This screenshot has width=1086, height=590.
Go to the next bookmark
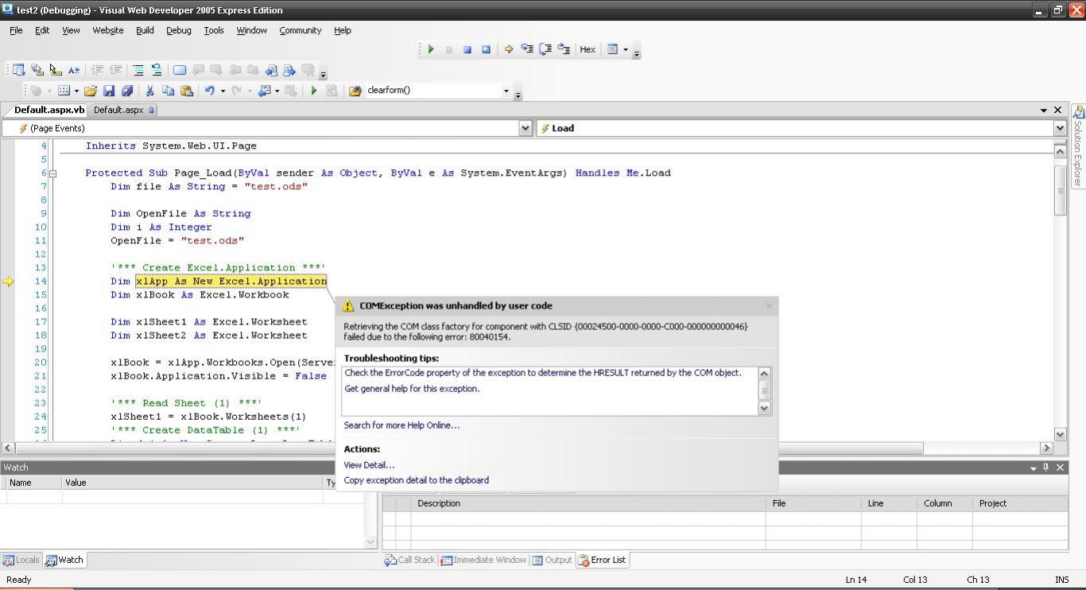click(216, 70)
